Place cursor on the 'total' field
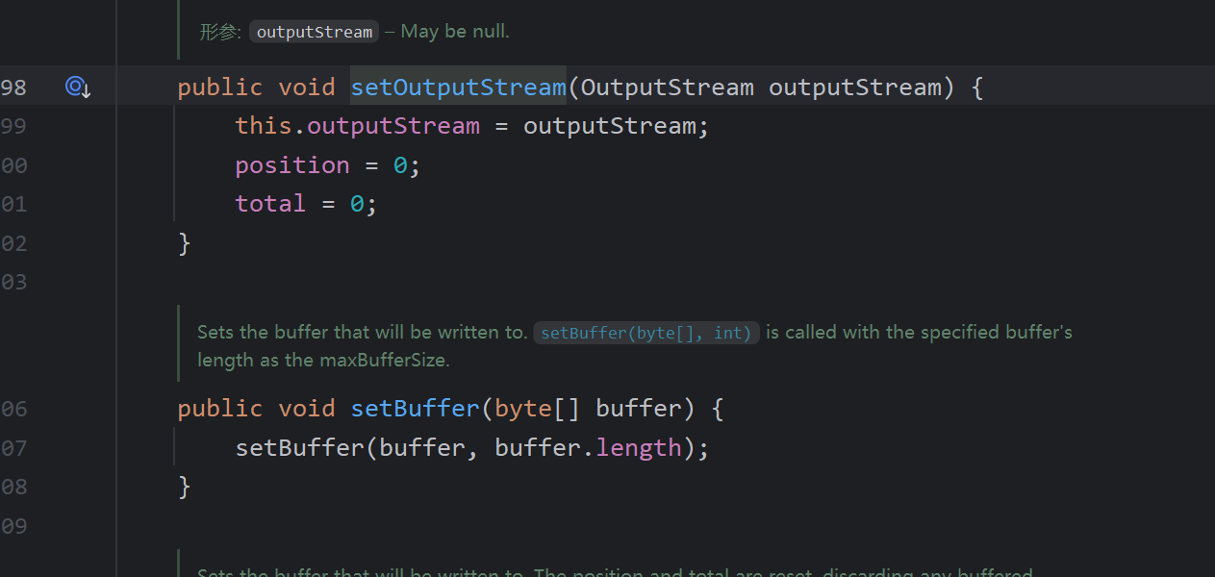Image resolution: width=1215 pixels, height=577 pixels. point(269,204)
